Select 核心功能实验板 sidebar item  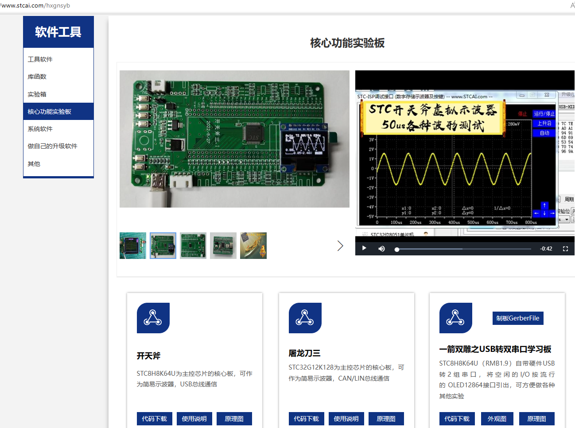(58, 112)
